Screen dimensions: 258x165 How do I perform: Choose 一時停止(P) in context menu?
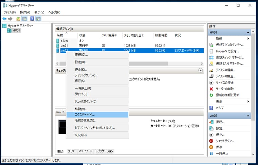97,88
